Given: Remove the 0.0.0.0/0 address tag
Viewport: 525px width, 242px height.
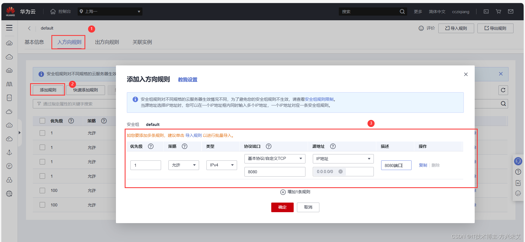Looking at the screenshot, I should (340, 172).
